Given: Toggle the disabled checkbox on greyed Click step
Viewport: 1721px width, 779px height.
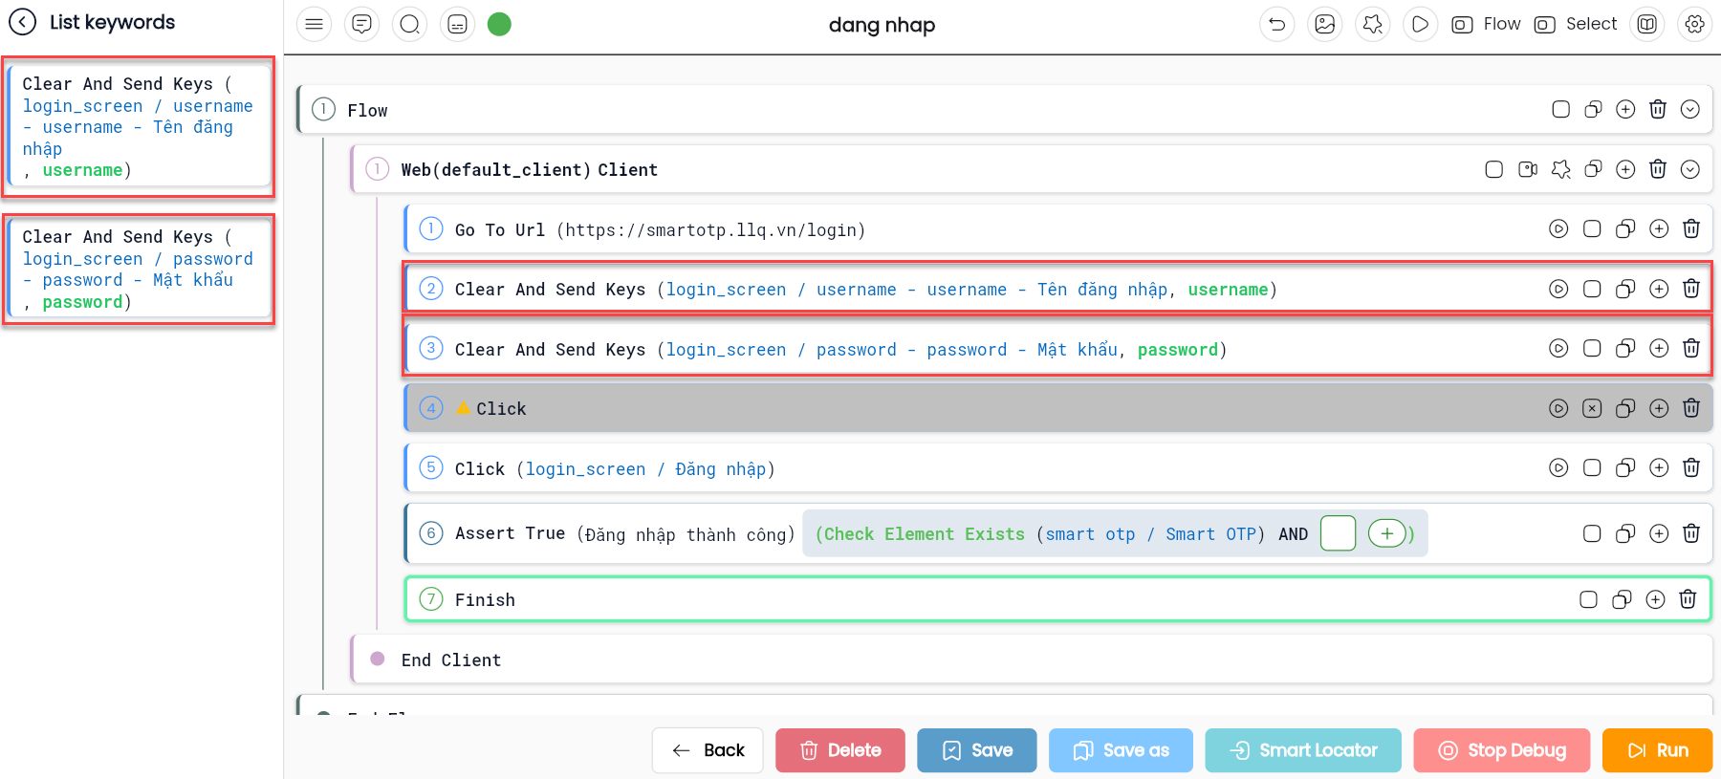Looking at the screenshot, I should 1592,408.
